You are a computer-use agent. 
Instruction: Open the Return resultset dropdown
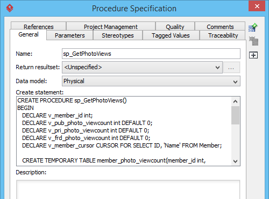(x=142, y=67)
